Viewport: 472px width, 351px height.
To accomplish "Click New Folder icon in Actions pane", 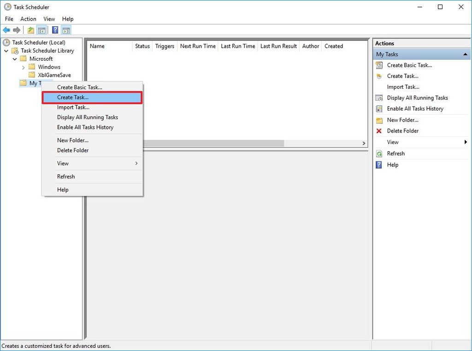I will coord(379,120).
